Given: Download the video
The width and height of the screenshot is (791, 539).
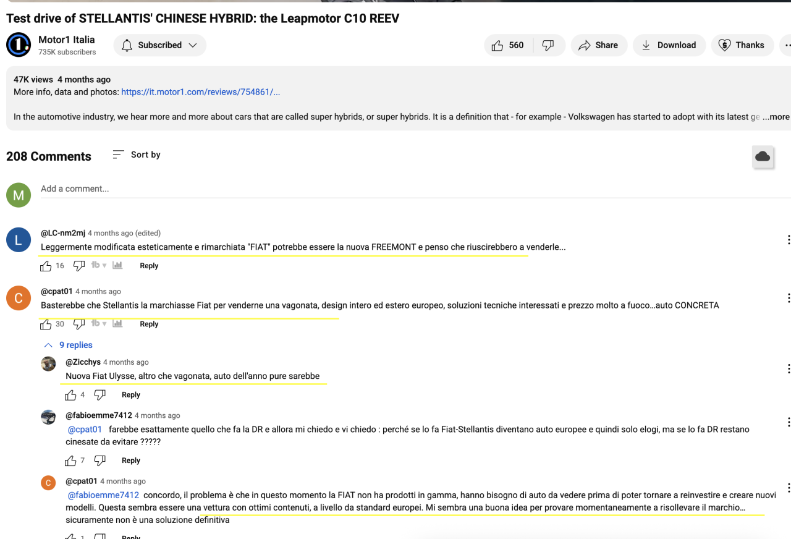Looking at the screenshot, I should pyautogui.click(x=669, y=45).
